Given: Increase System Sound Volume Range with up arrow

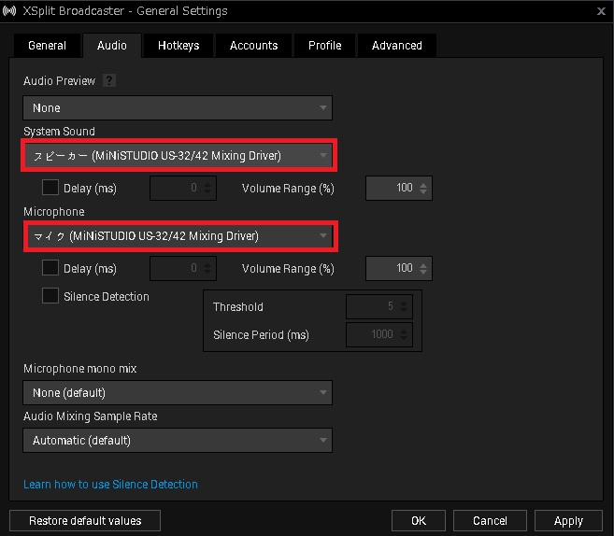Looking at the screenshot, I should 423,185.
